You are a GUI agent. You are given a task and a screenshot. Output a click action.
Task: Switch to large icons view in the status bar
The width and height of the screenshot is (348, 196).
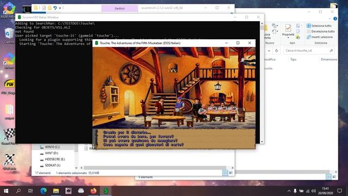tap(231, 173)
